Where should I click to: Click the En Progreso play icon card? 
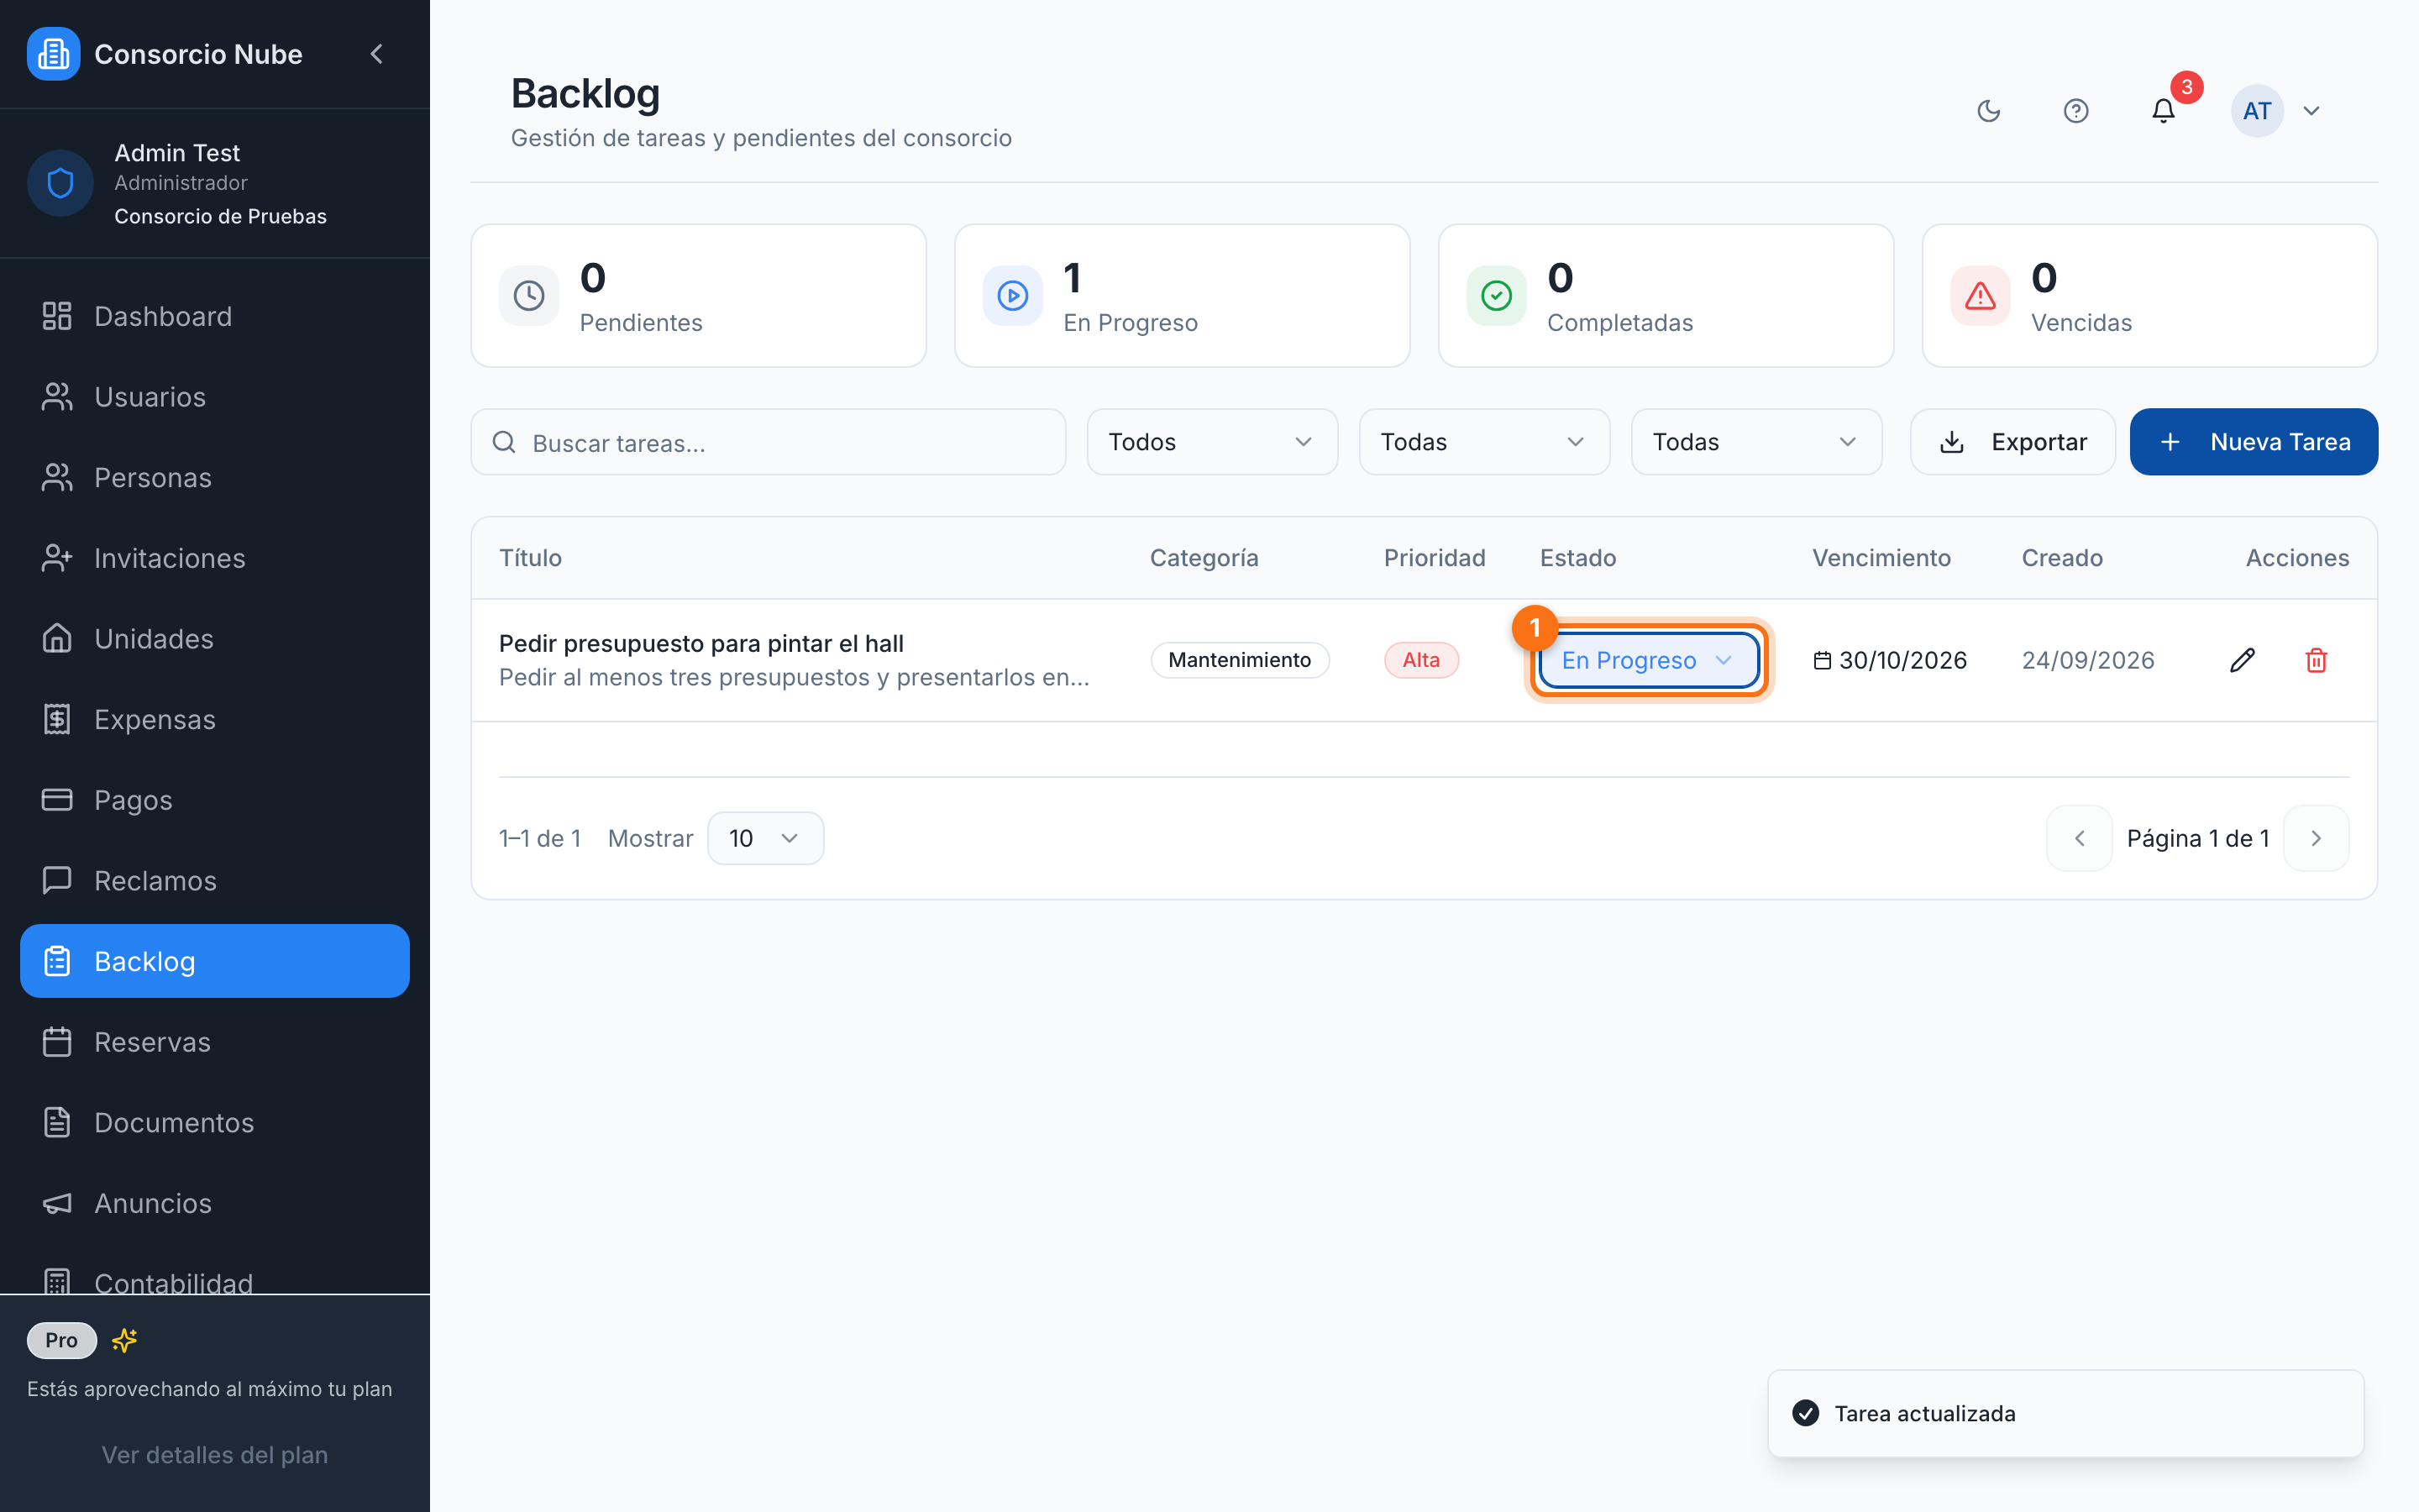(x=1013, y=296)
